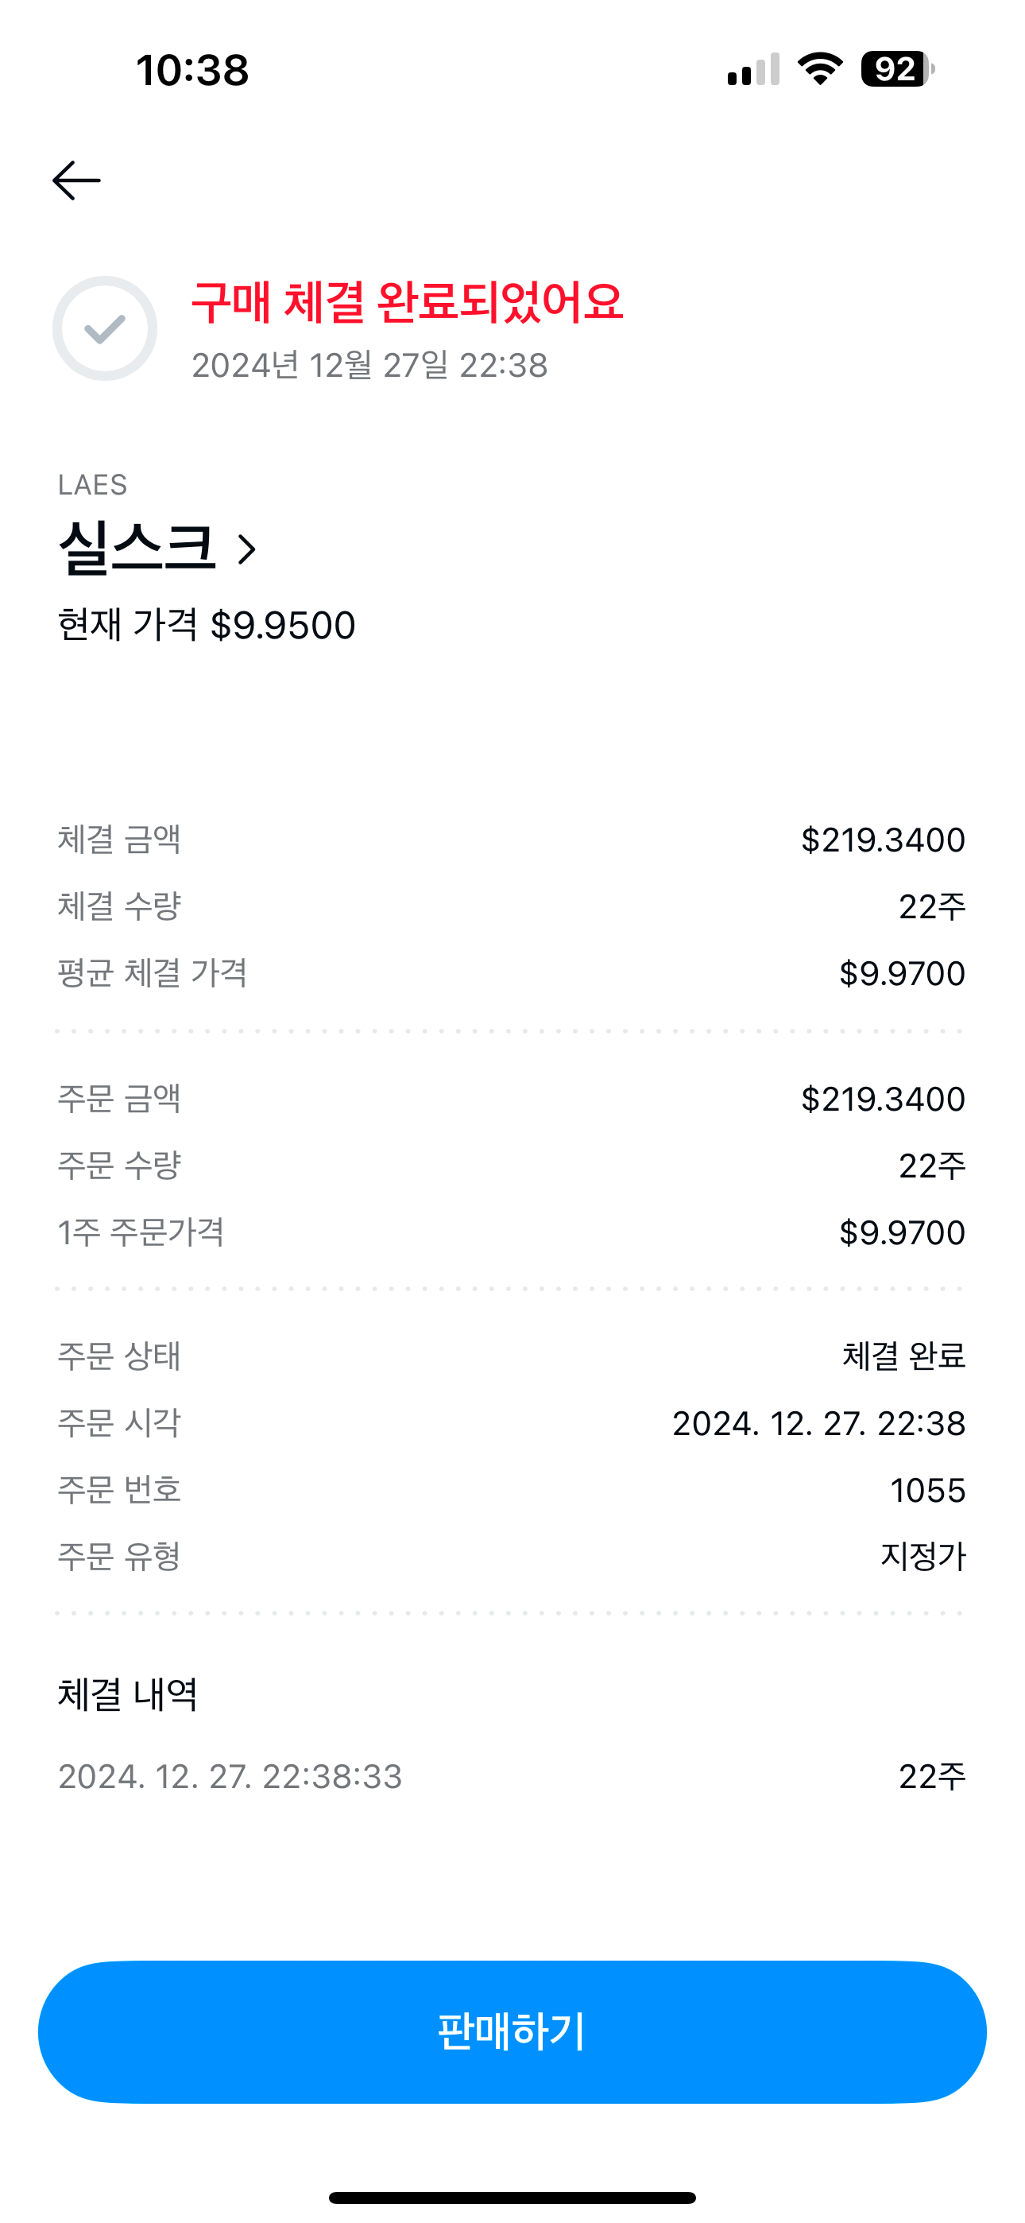The image size is (1025, 2223).
Task: Tap the Wi-Fi status icon
Action: 820,69
